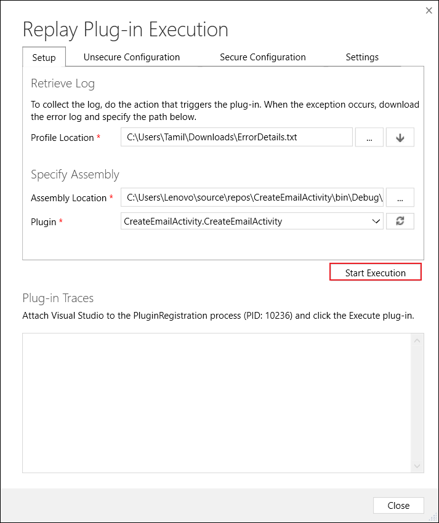Click the 'Plugin' field label
The width and height of the screenshot is (439, 523).
click(43, 222)
